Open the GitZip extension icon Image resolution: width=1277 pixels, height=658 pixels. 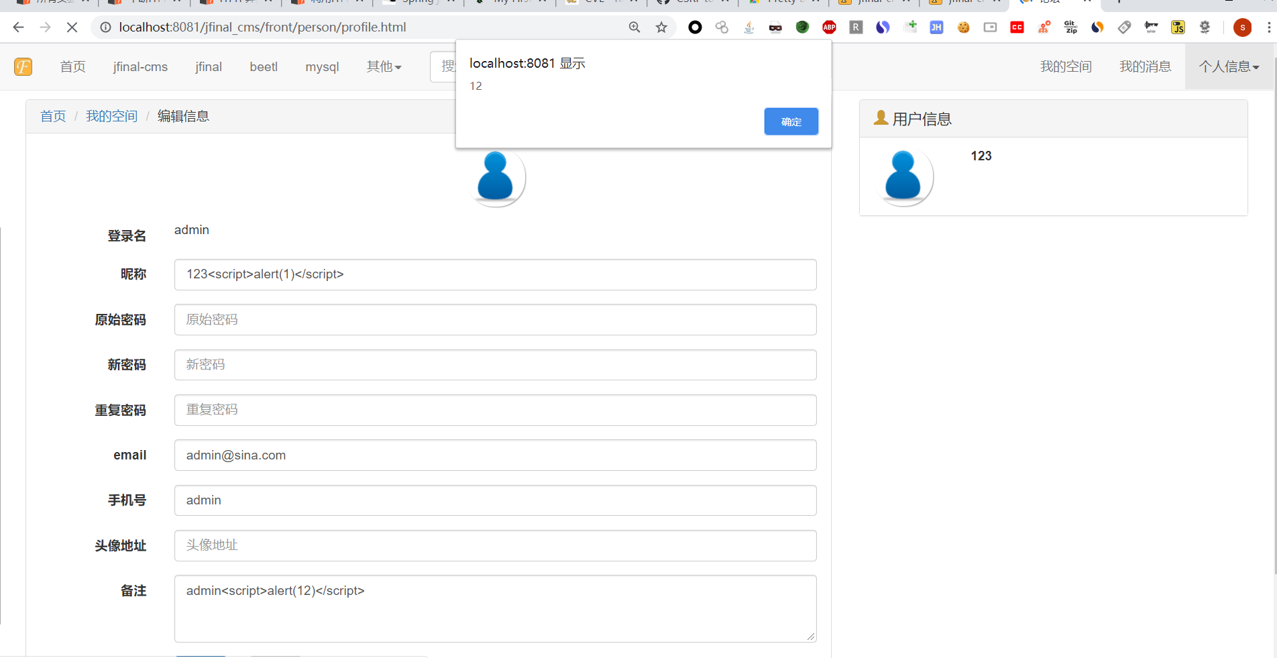(1070, 28)
